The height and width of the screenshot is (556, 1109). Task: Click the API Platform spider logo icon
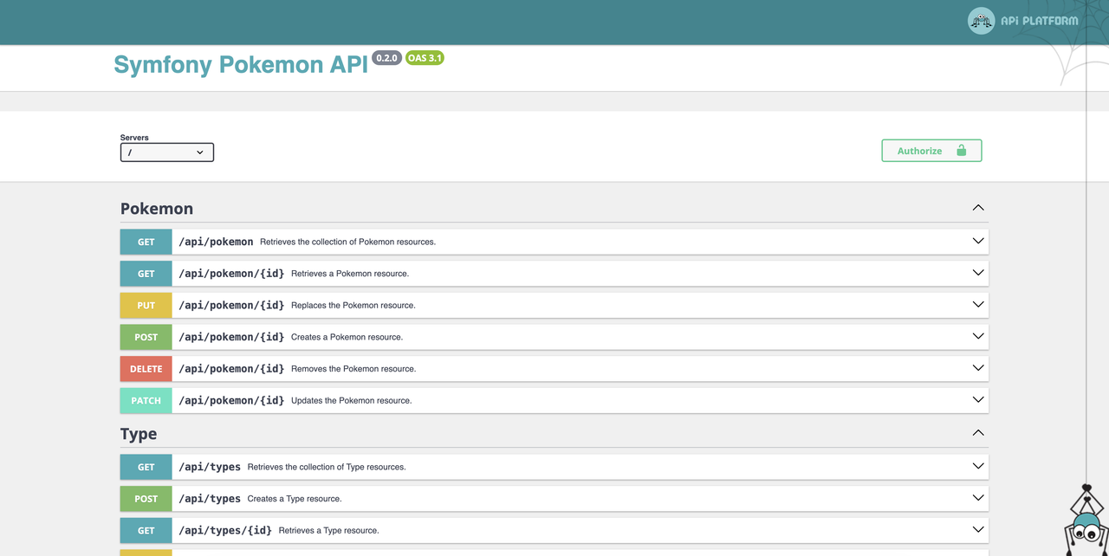point(981,21)
